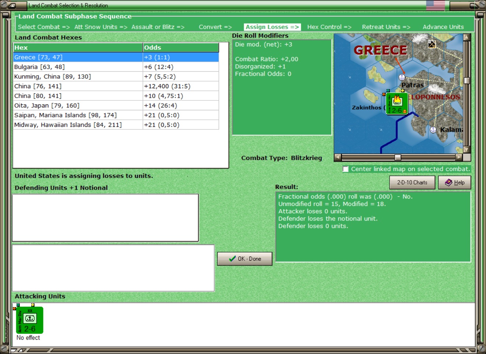486x354 pixels.
Task: Click the Patras port anchor icon on map
Action: click(402, 77)
